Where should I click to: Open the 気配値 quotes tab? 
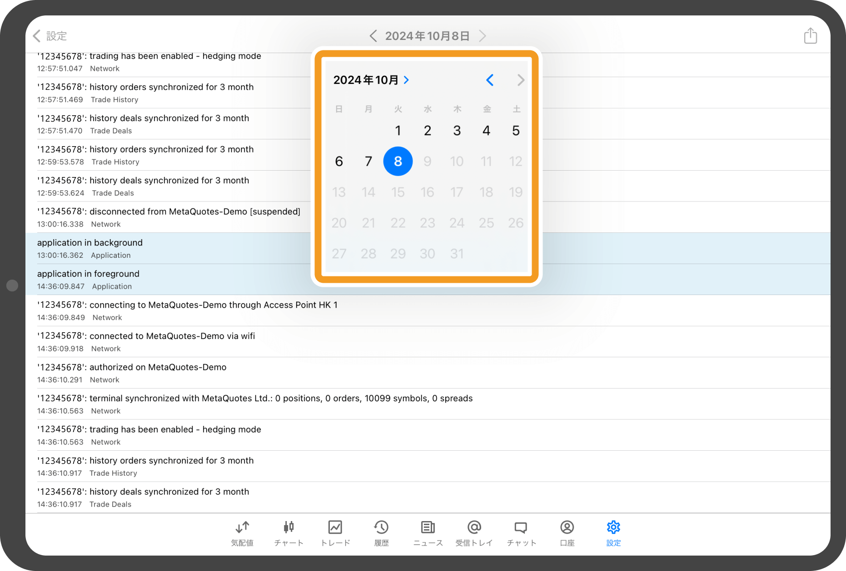click(x=242, y=533)
